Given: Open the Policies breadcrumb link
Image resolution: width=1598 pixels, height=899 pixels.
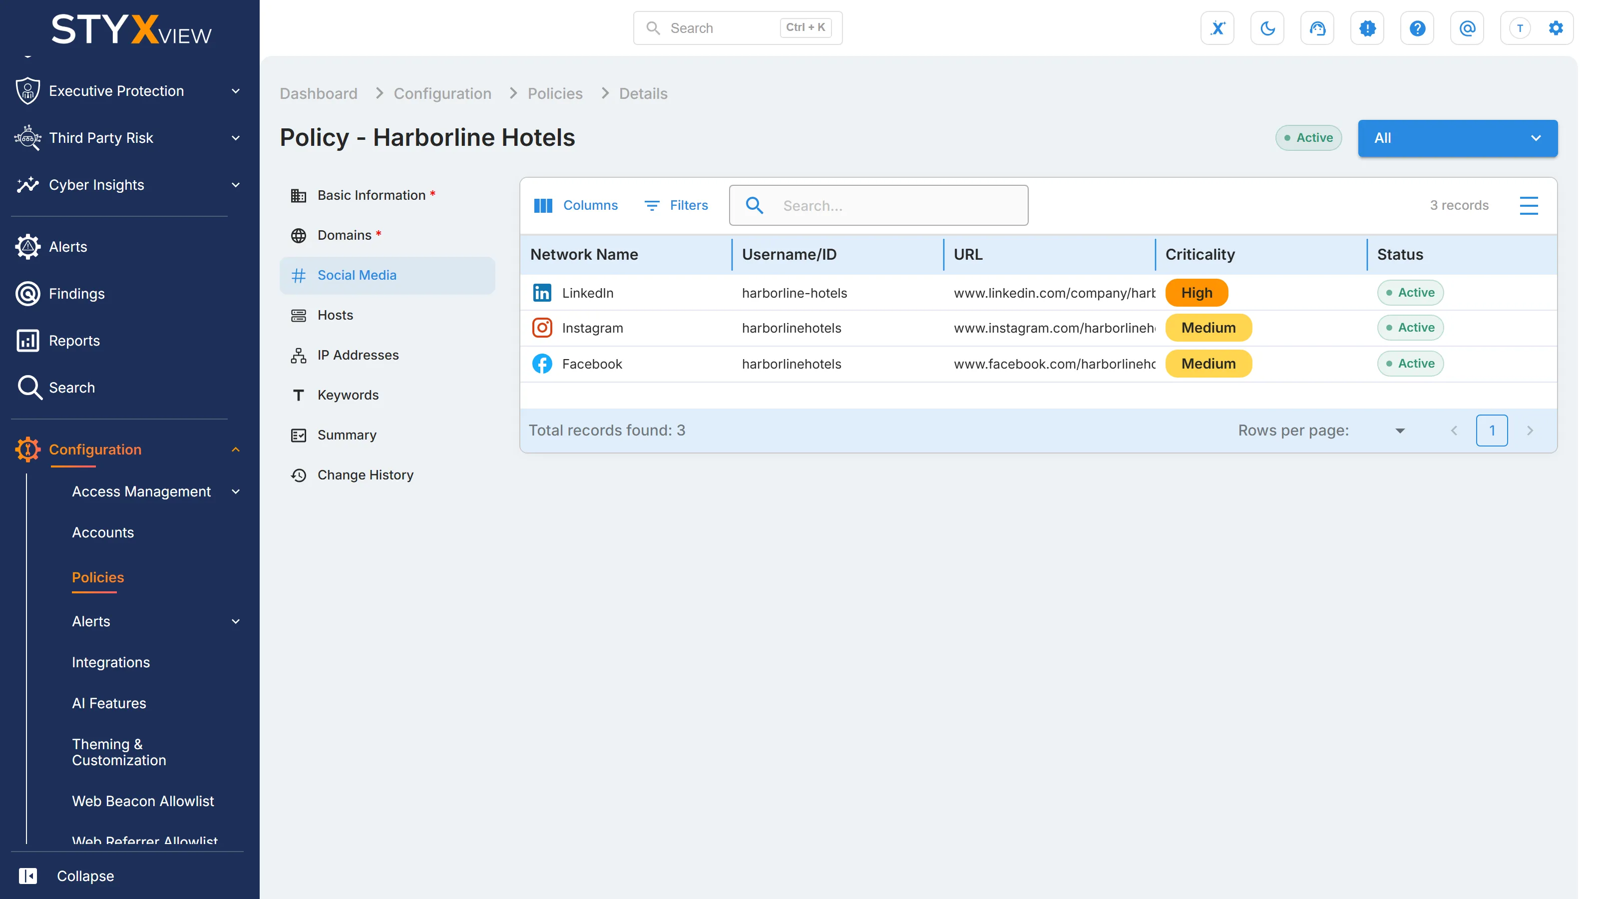Looking at the screenshot, I should pyautogui.click(x=555, y=94).
